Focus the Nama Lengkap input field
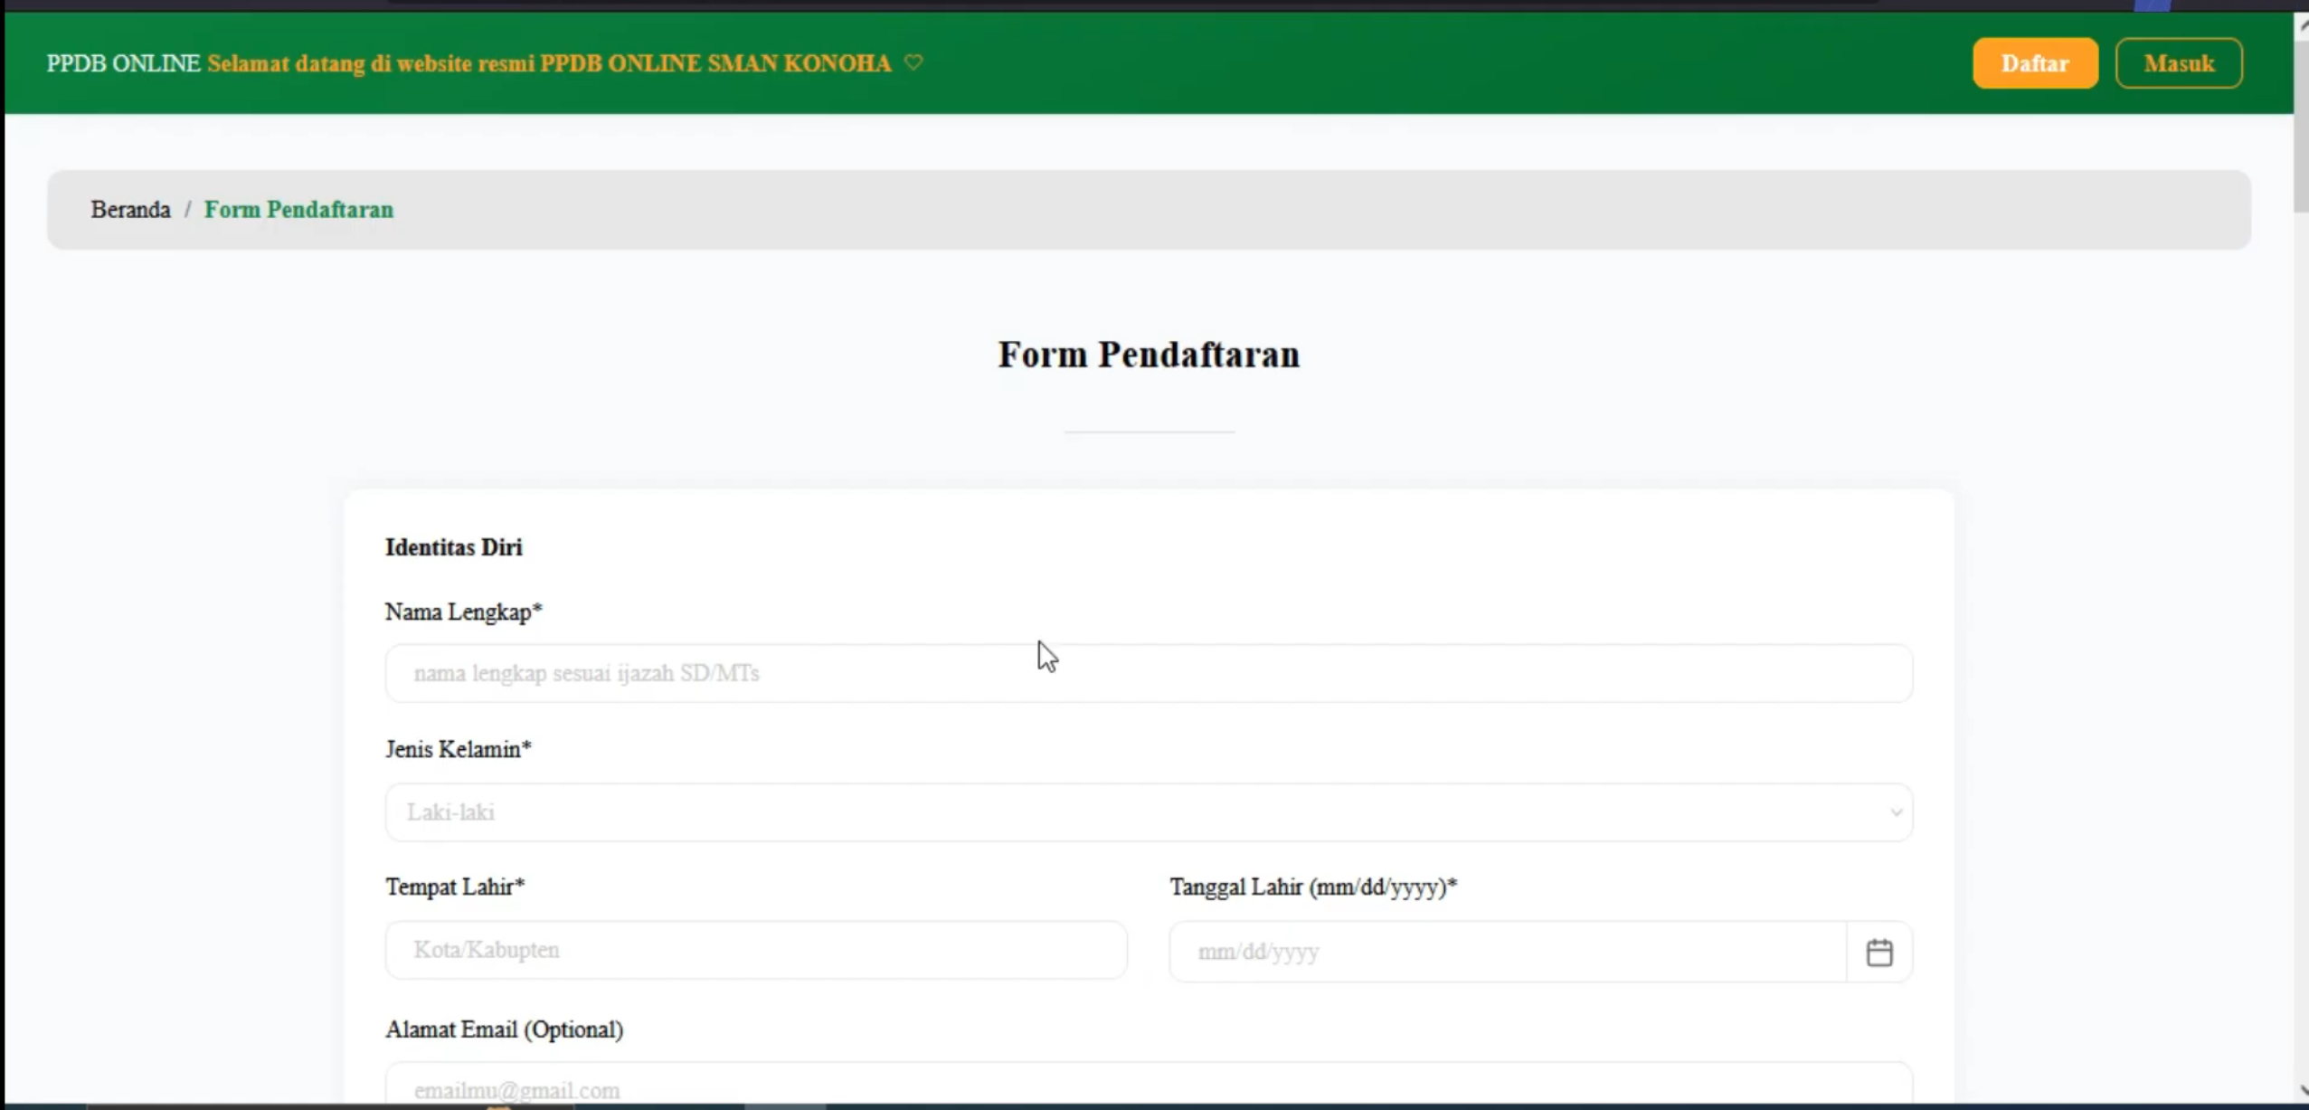2309x1110 pixels. tap(1149, 673)
